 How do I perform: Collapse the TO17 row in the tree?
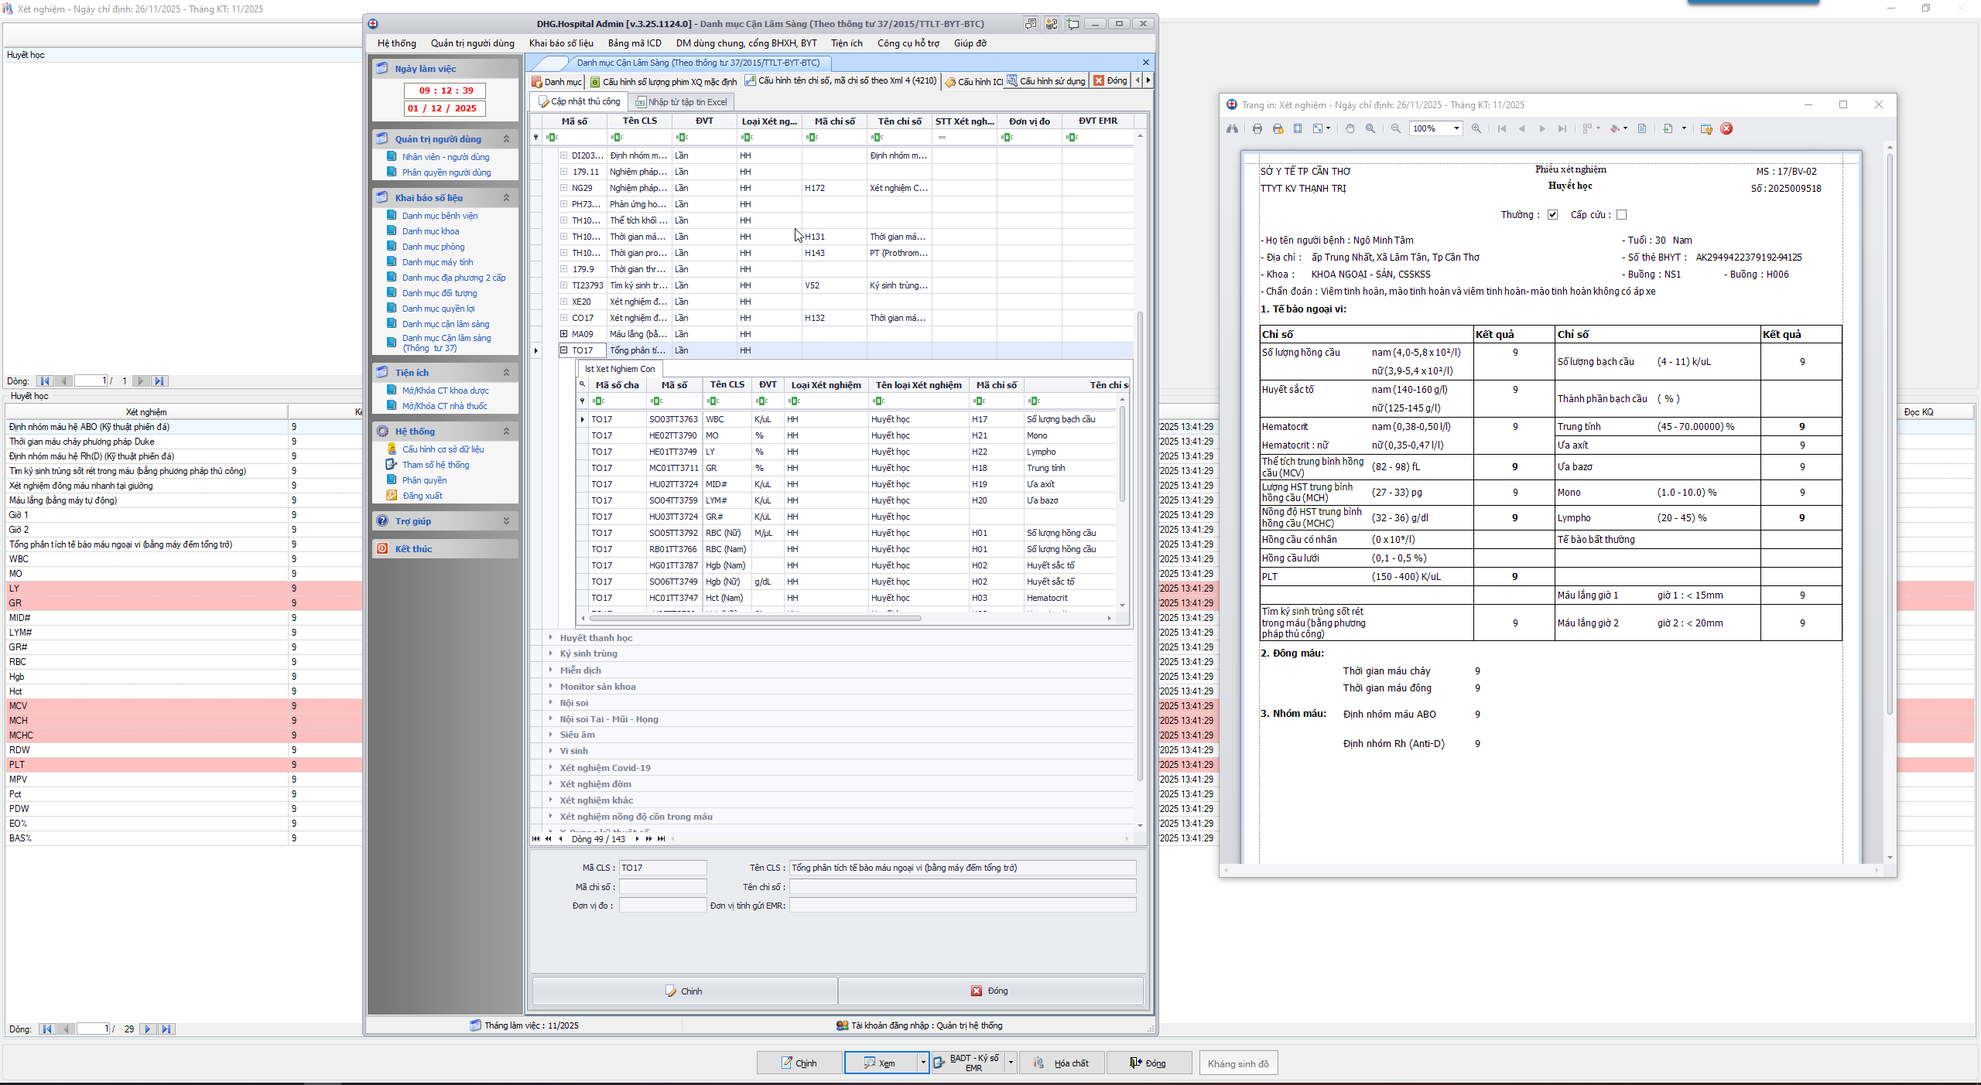pos(564,350)
